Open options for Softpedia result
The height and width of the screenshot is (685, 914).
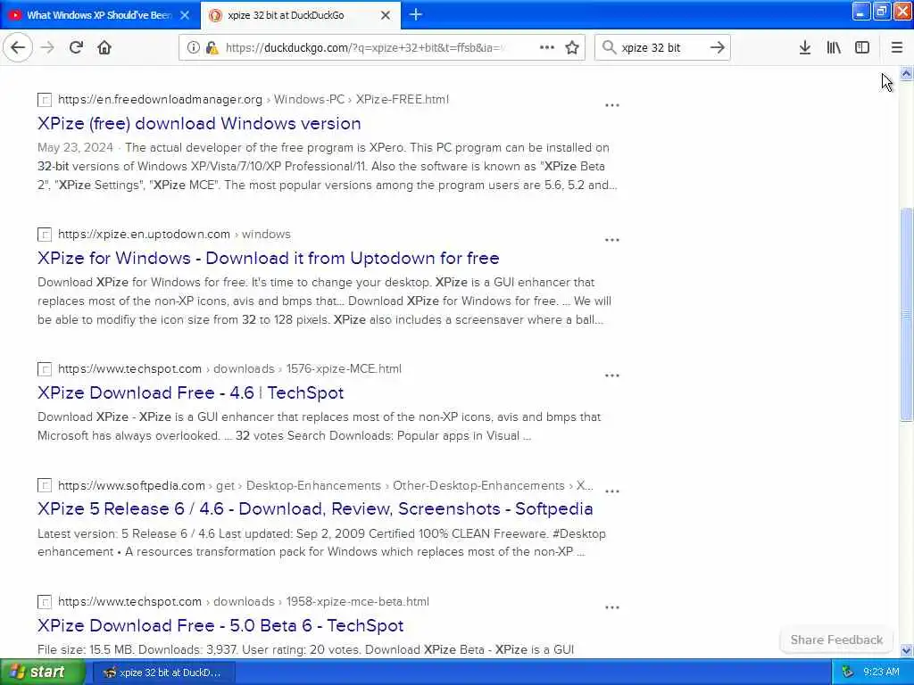pyautogui.click(x=612, y=491)
